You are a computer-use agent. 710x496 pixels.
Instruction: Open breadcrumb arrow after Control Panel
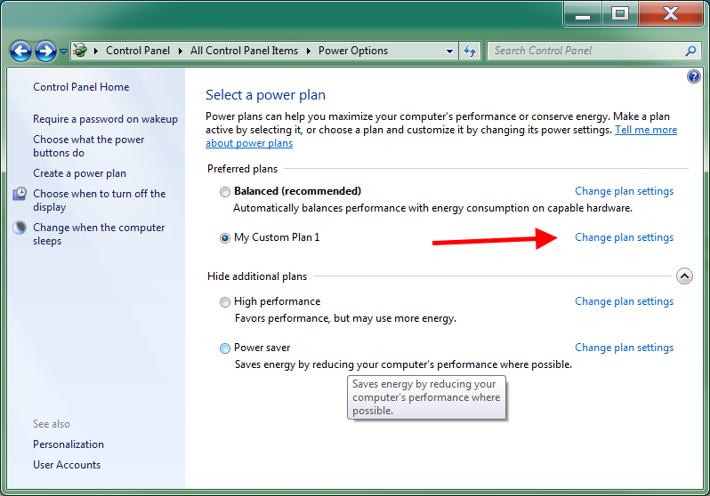point(181,51)
